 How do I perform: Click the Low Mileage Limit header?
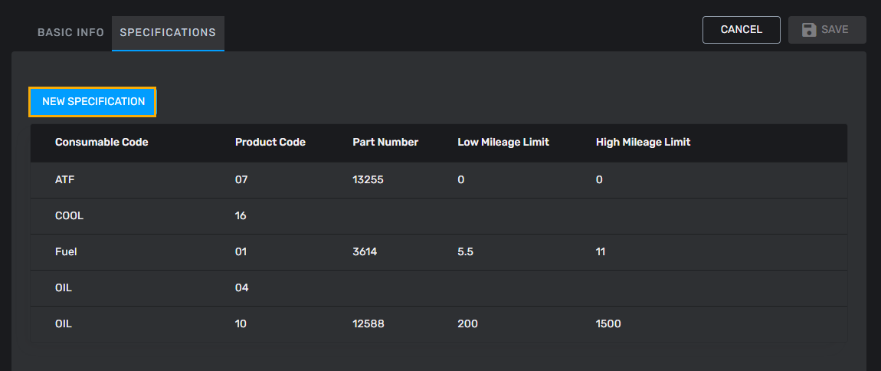503,143
